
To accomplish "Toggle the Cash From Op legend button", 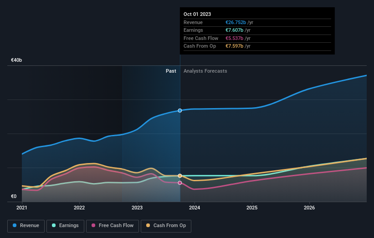I will [x=166, y=226].
